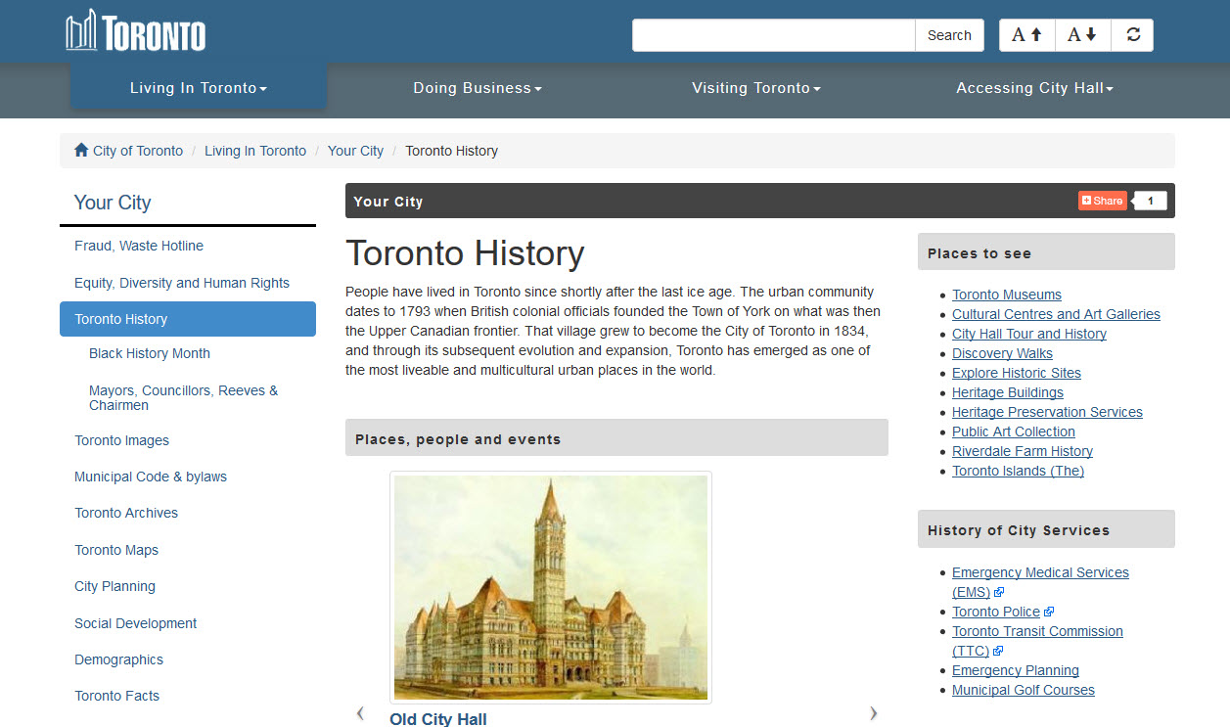Click the Toronto History page heading
The height and width of the screenshot is (727, 1230).
pos(465,253)
